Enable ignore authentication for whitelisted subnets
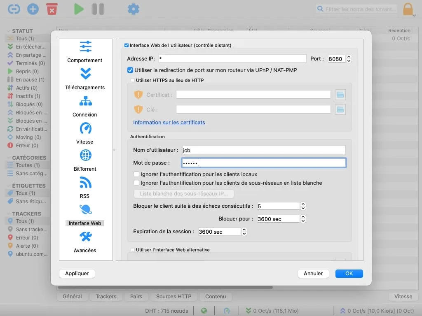422x316 pixels. [x=136, y=183]
